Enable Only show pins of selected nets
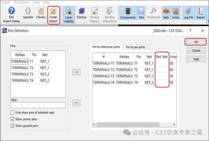This screenshot has width=209, height=141. point(12,112)
